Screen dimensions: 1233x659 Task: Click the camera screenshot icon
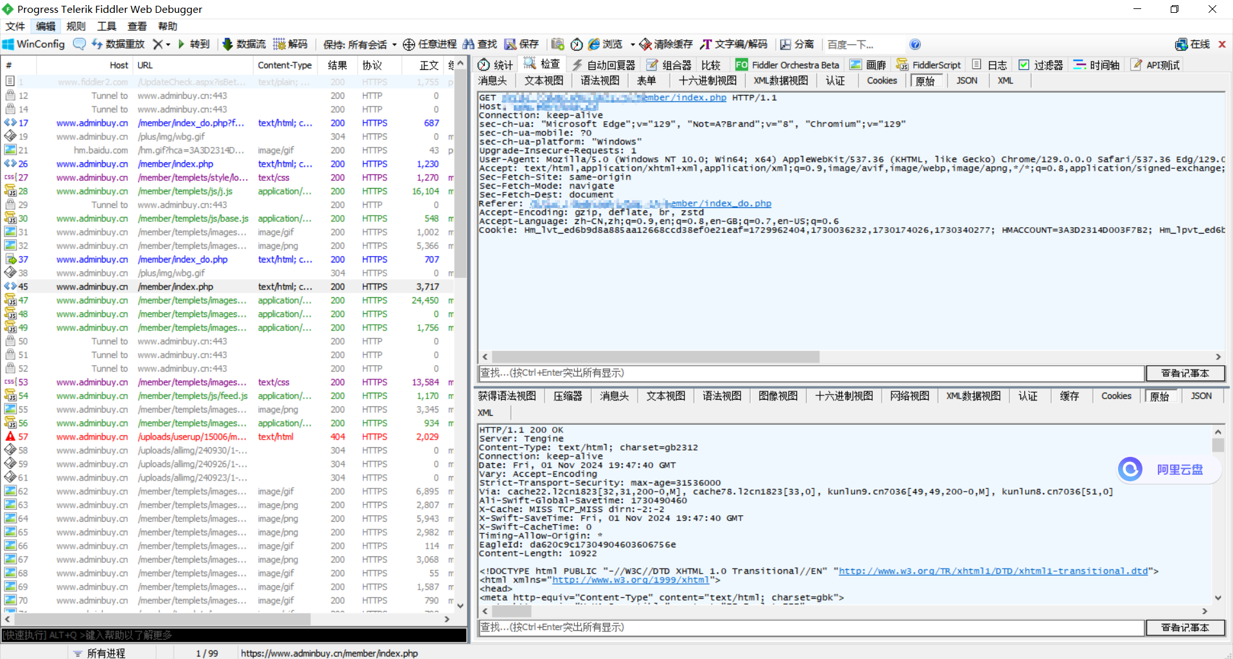coord(557,44)
